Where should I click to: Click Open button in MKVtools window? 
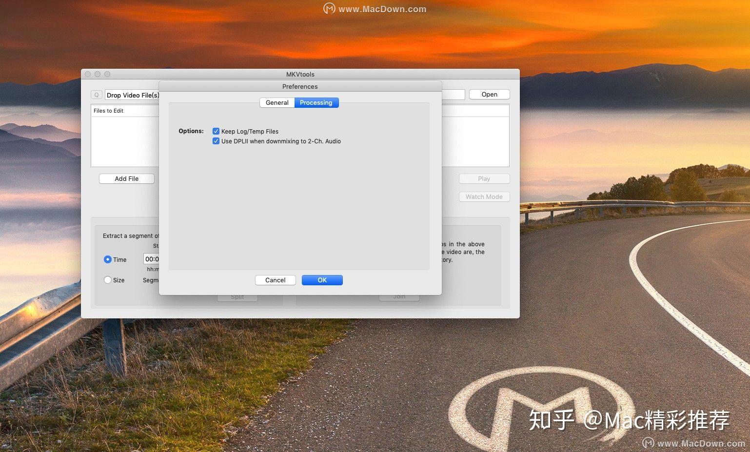point(490,94)
